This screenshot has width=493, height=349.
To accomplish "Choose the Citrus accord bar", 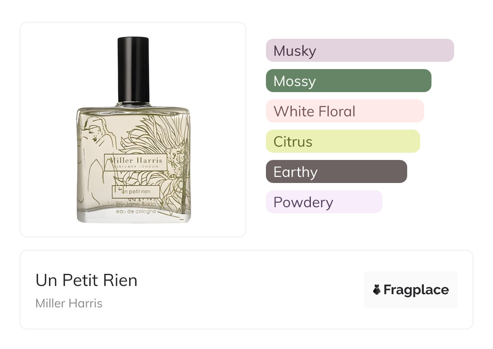I will click(343, 141).
